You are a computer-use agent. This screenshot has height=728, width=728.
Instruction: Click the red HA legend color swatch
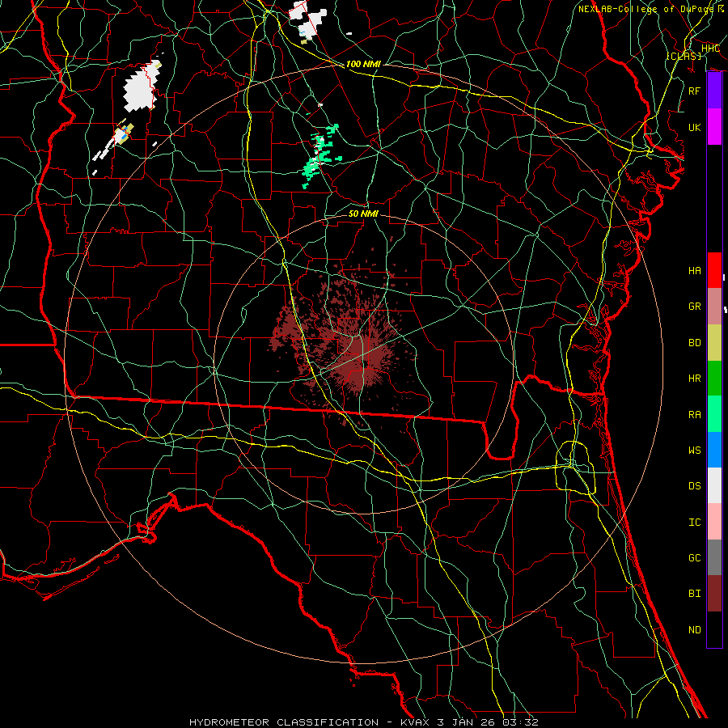pyautogui.click(x=714, y=270)
